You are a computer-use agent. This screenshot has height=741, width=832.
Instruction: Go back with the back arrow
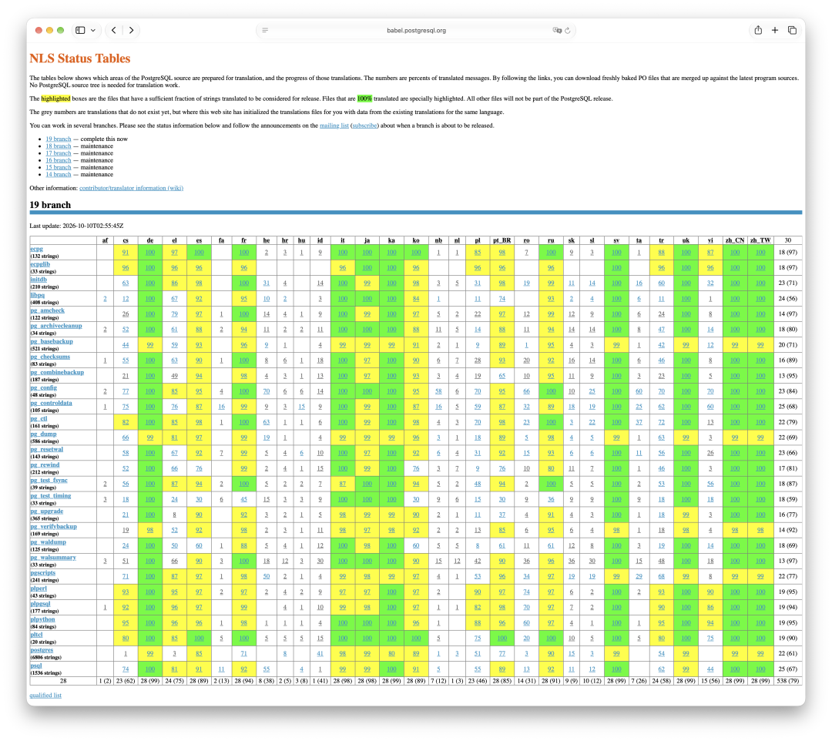113,30
